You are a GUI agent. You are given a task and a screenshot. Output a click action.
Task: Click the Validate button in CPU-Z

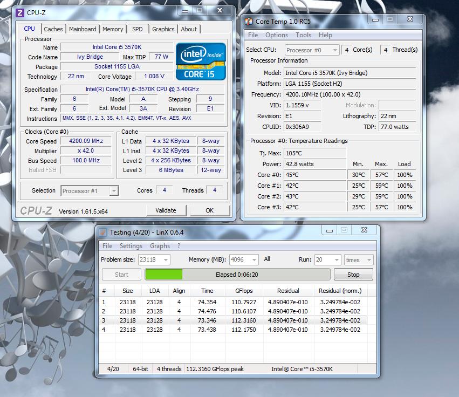pyautogui.click(x=166, y=210)
